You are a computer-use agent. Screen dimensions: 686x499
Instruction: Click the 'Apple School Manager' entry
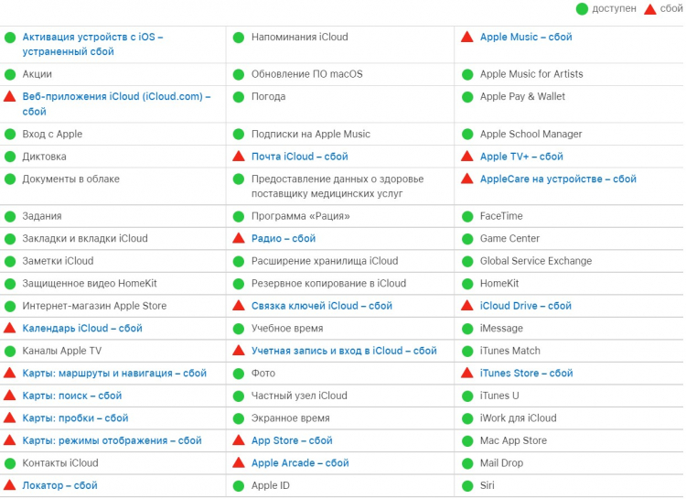click(531, 134)
